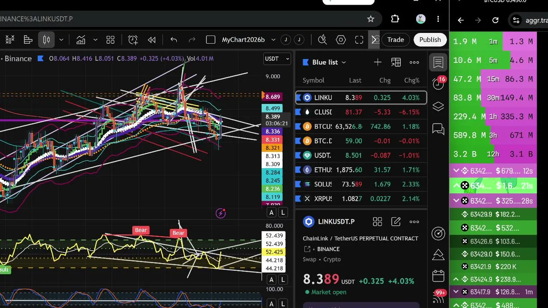Open the economic calendar icon

click(x=438, y=276)
